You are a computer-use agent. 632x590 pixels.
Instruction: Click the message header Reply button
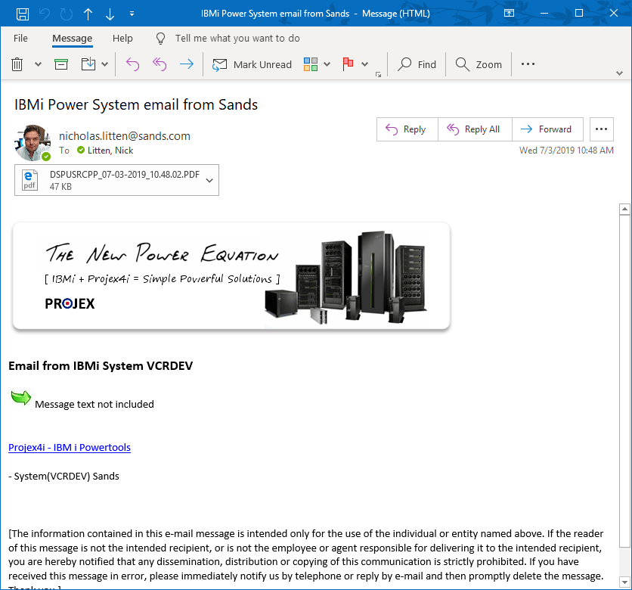[x=407, y=129]
